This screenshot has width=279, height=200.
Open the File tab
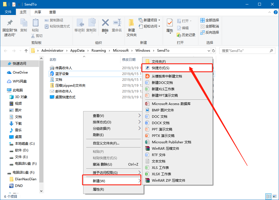coord(8,12)
